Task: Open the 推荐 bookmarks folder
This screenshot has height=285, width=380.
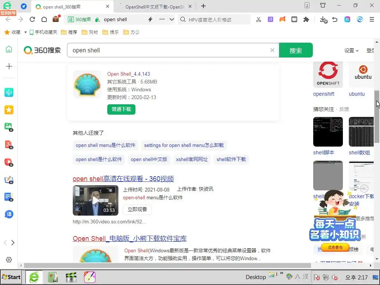Action: (69, 32)
